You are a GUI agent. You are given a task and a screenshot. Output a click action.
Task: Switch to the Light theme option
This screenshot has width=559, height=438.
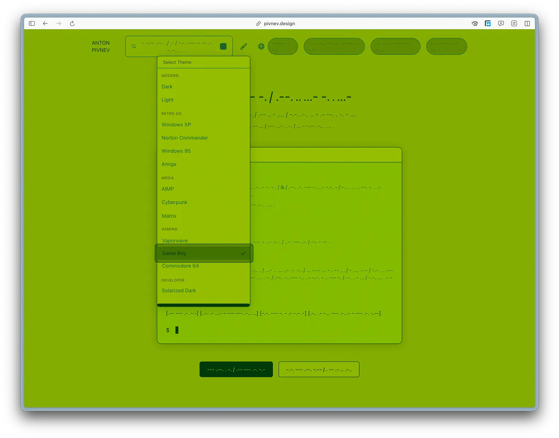click(168, 100)
